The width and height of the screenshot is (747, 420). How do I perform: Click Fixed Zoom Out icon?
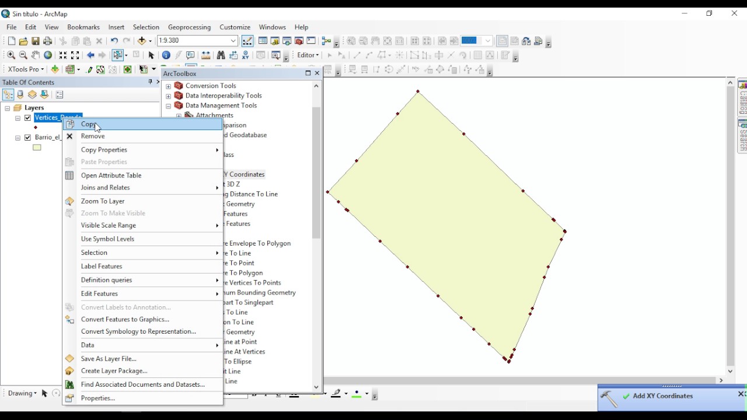(x=75, y=55)
